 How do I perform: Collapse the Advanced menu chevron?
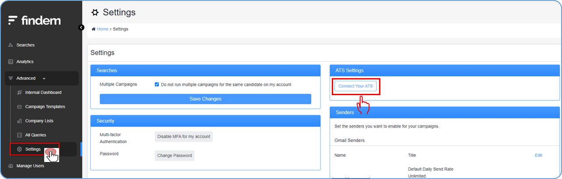coord(44,79)
